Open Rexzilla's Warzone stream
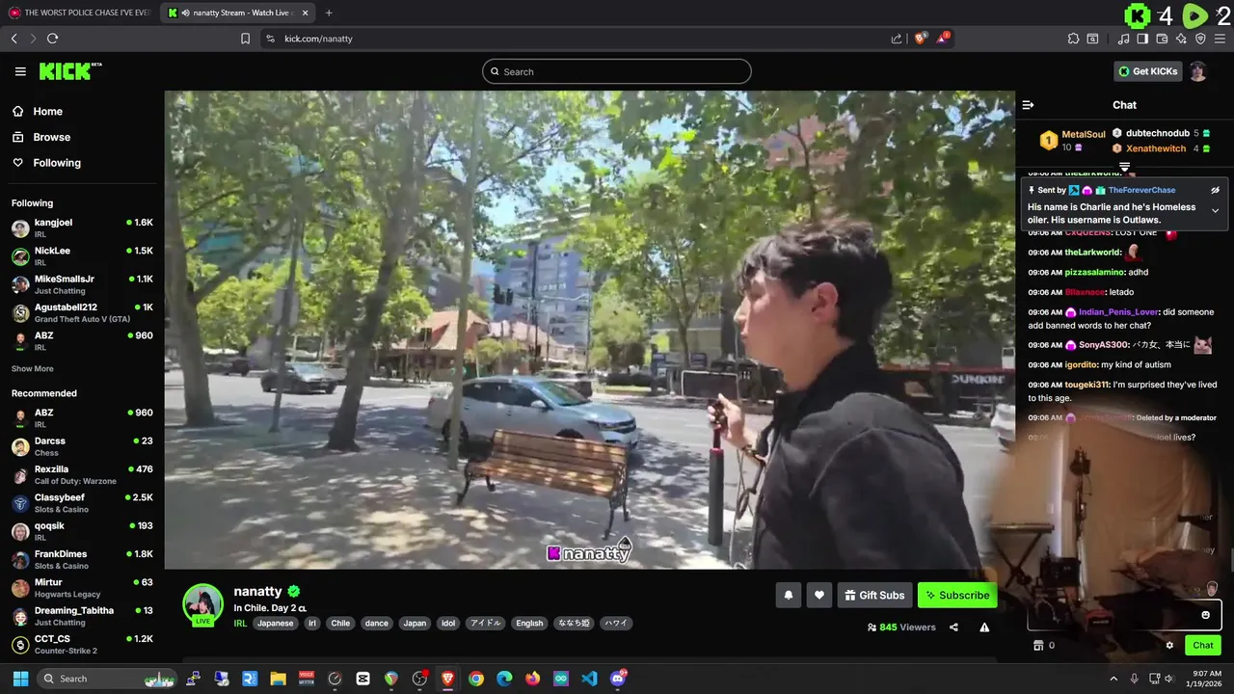Screen dimensions: 1234x694 (82, 474)
